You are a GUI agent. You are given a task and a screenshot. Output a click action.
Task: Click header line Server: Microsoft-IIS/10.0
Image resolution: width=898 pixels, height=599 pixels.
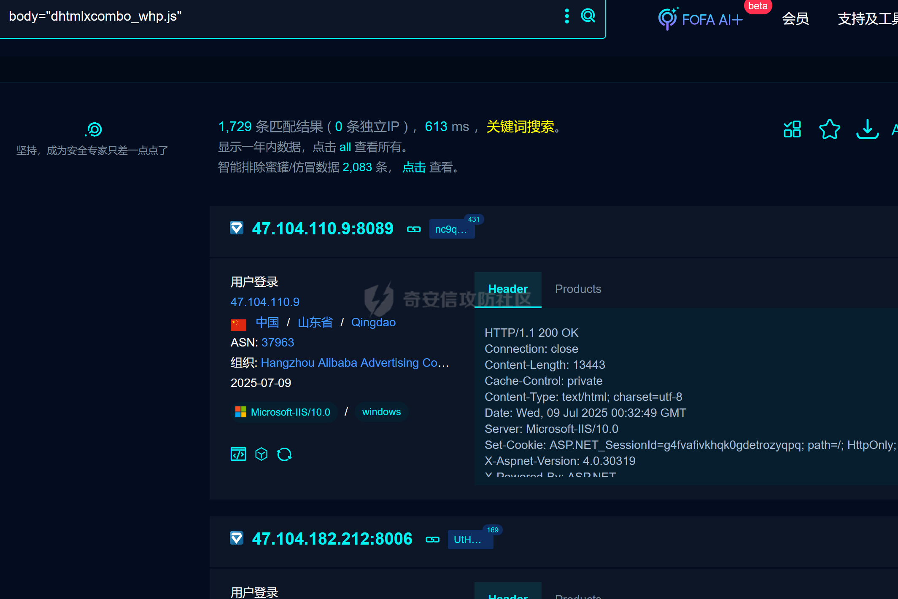551,429
